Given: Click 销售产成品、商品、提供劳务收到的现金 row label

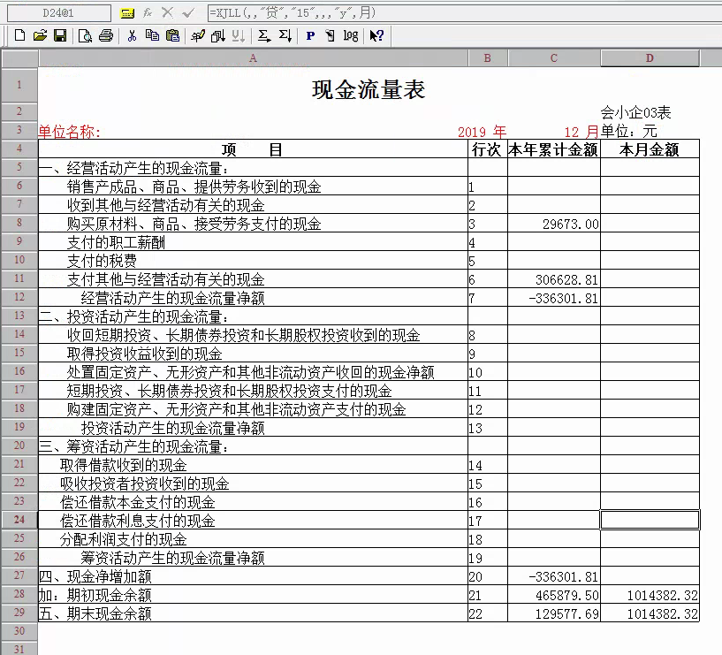Looking at the screenshot, I should coord(194,187).
